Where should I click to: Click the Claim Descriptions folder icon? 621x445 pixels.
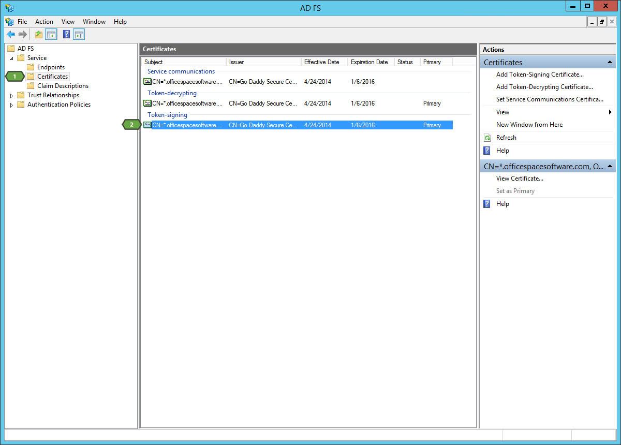tap(31, 86)
